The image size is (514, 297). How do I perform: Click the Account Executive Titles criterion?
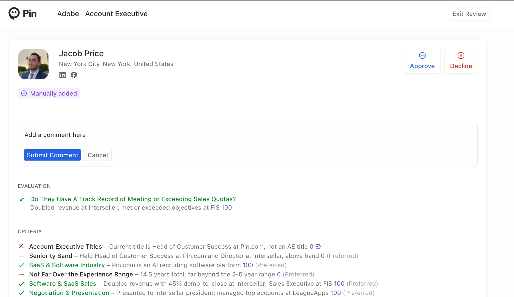(x=66, y=247)
